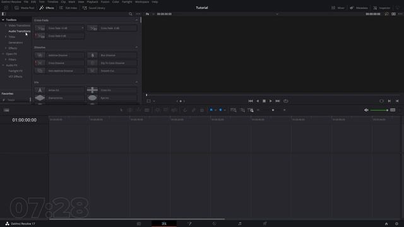Image resolution: width=404 pixels, height=227 pixels.
Task: Click the viewer scrubber bar
Action: pos(273,95)
